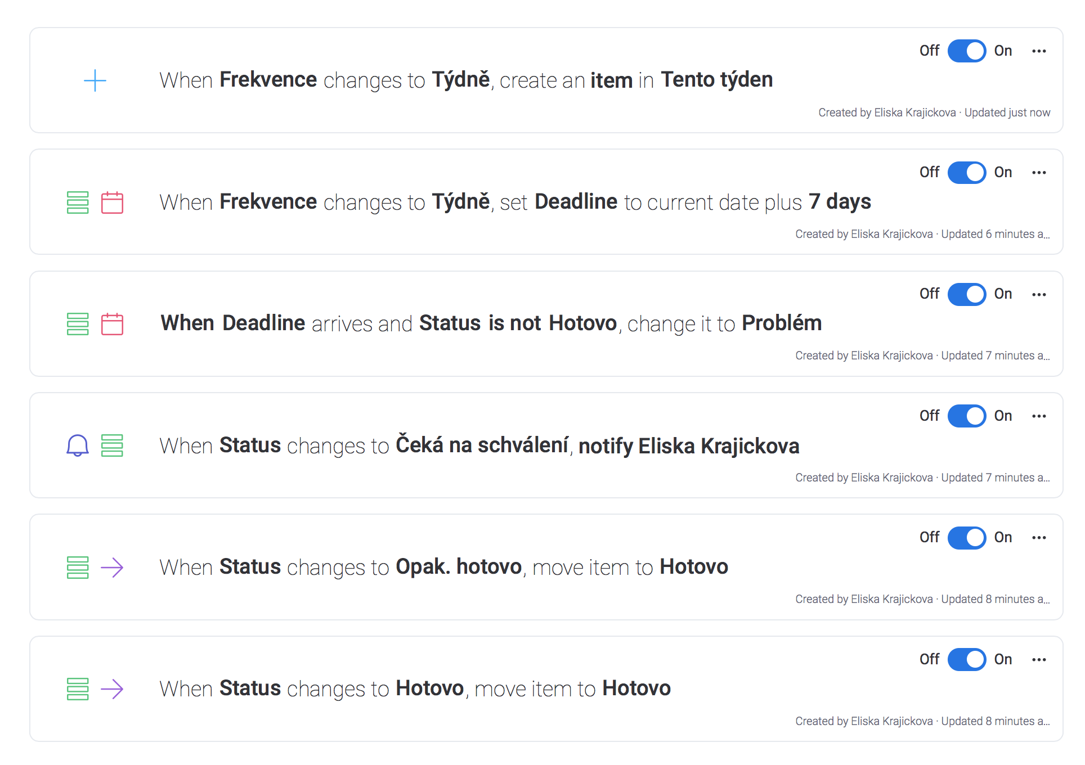Open the three-dot menu for the Opak. hotovo automation
Image resolution: width=1085 pixels, height=765 pixels.
[1039, 538]
